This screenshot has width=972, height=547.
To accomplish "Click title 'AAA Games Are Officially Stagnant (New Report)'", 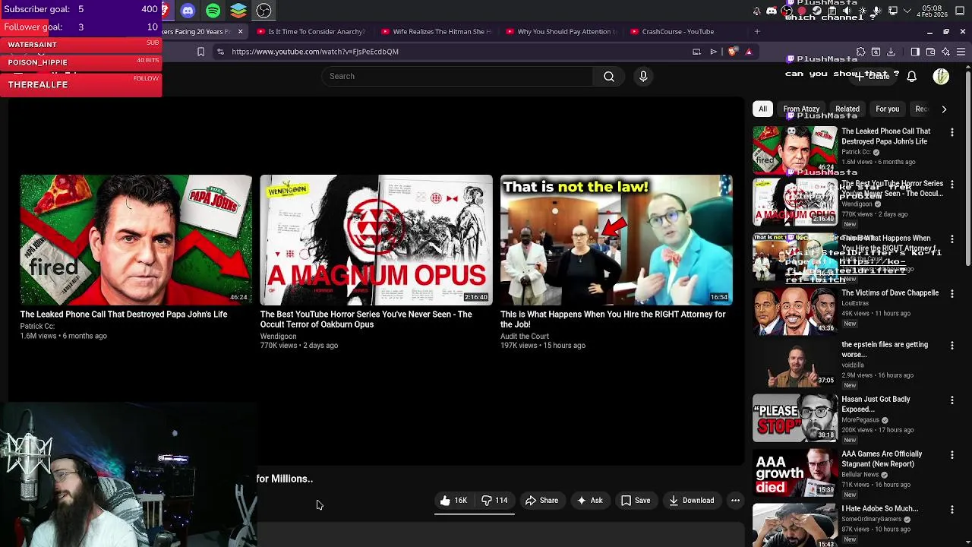I will 882,459.
